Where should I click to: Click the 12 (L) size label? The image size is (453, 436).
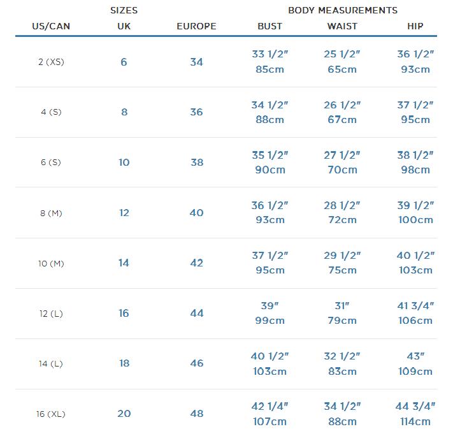point(51,314)
